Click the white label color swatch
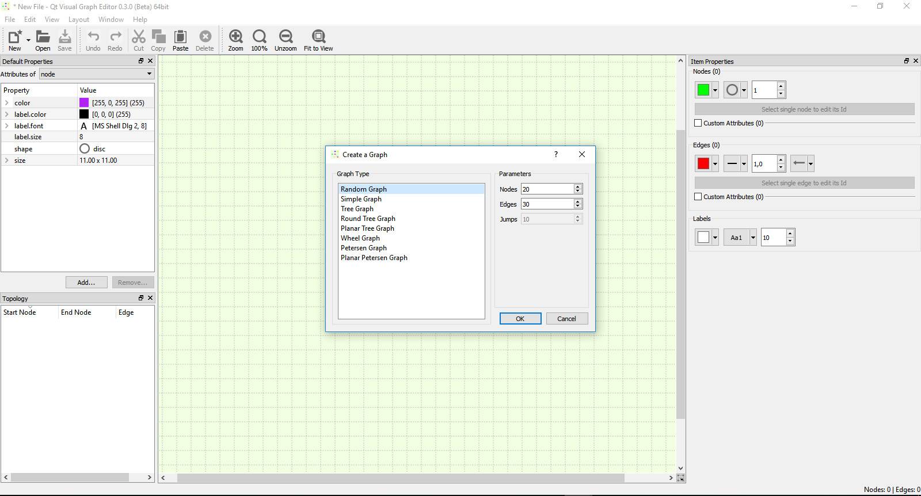Image resolution: width=921 pixels, height=496 pixels. 703,237
